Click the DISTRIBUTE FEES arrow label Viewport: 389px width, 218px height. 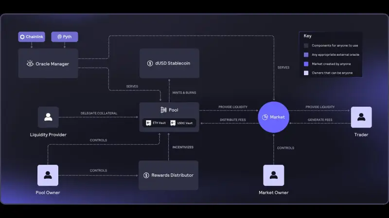tap(233, 120)
